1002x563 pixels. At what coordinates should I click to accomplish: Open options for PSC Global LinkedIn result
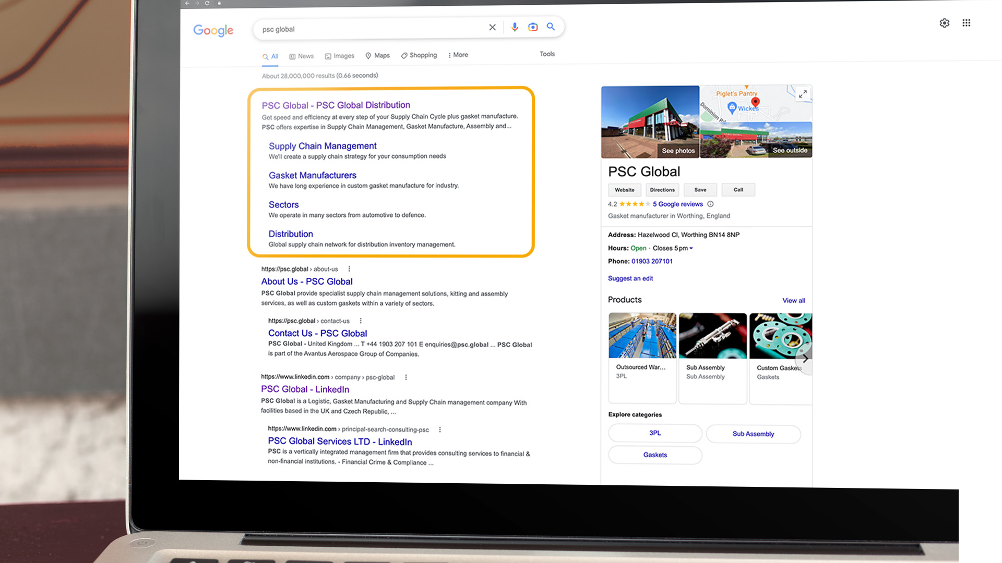tap(406, 377)
